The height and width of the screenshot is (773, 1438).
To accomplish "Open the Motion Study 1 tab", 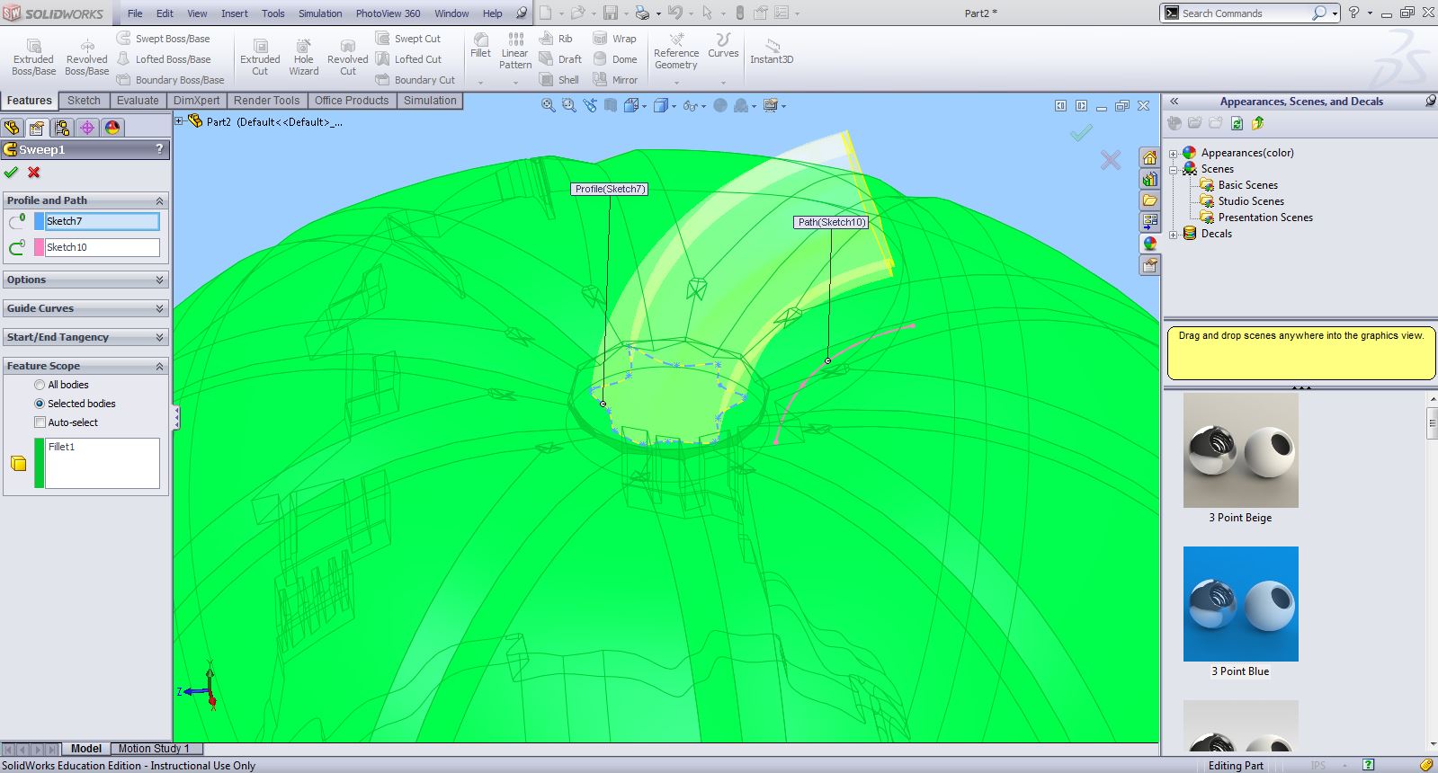I will click(154, 748).
